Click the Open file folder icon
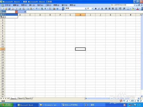Viewport: 143px width, 107px height. pyautogui.click(x=6, y=9)
